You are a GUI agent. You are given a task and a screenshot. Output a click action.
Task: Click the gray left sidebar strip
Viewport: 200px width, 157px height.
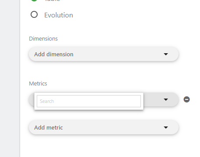tap(10, 78)
